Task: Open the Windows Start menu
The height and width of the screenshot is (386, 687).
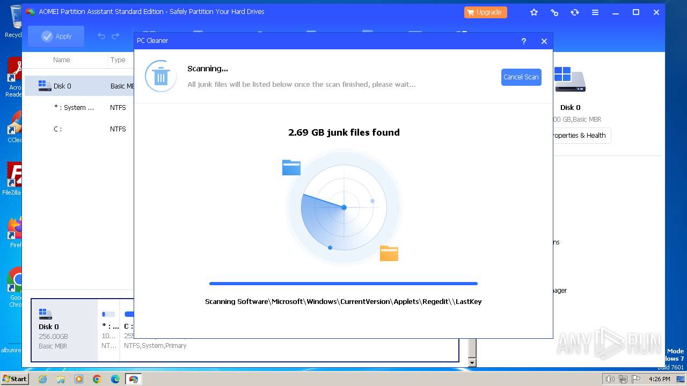Action: pyautogui.click(x=14, y=378)
